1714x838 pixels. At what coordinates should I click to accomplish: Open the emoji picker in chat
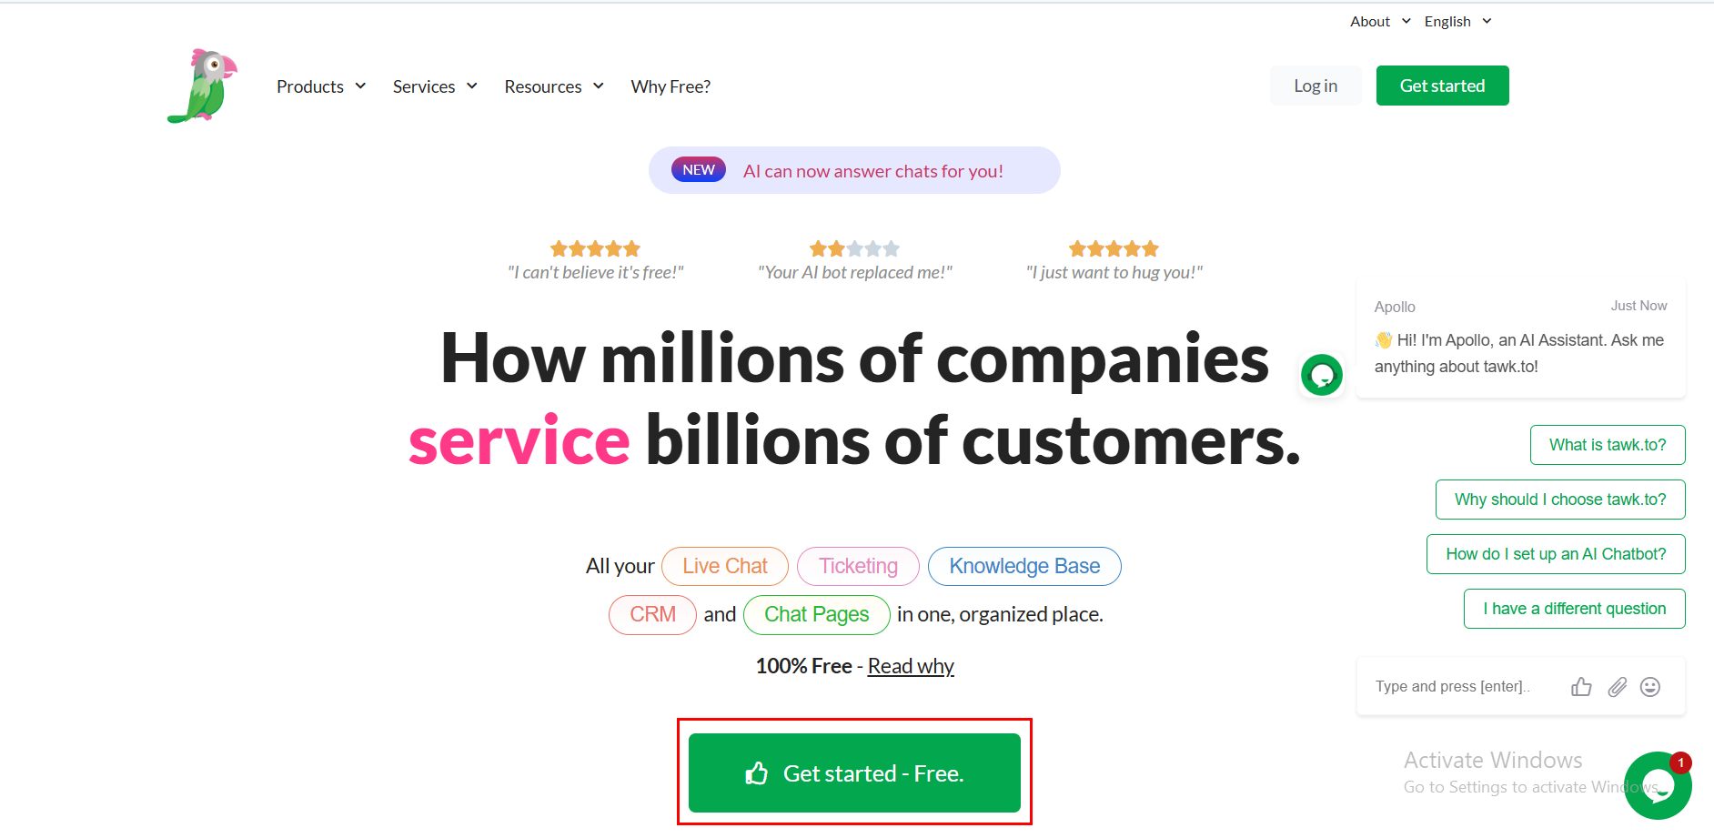tap(1650, 687)
